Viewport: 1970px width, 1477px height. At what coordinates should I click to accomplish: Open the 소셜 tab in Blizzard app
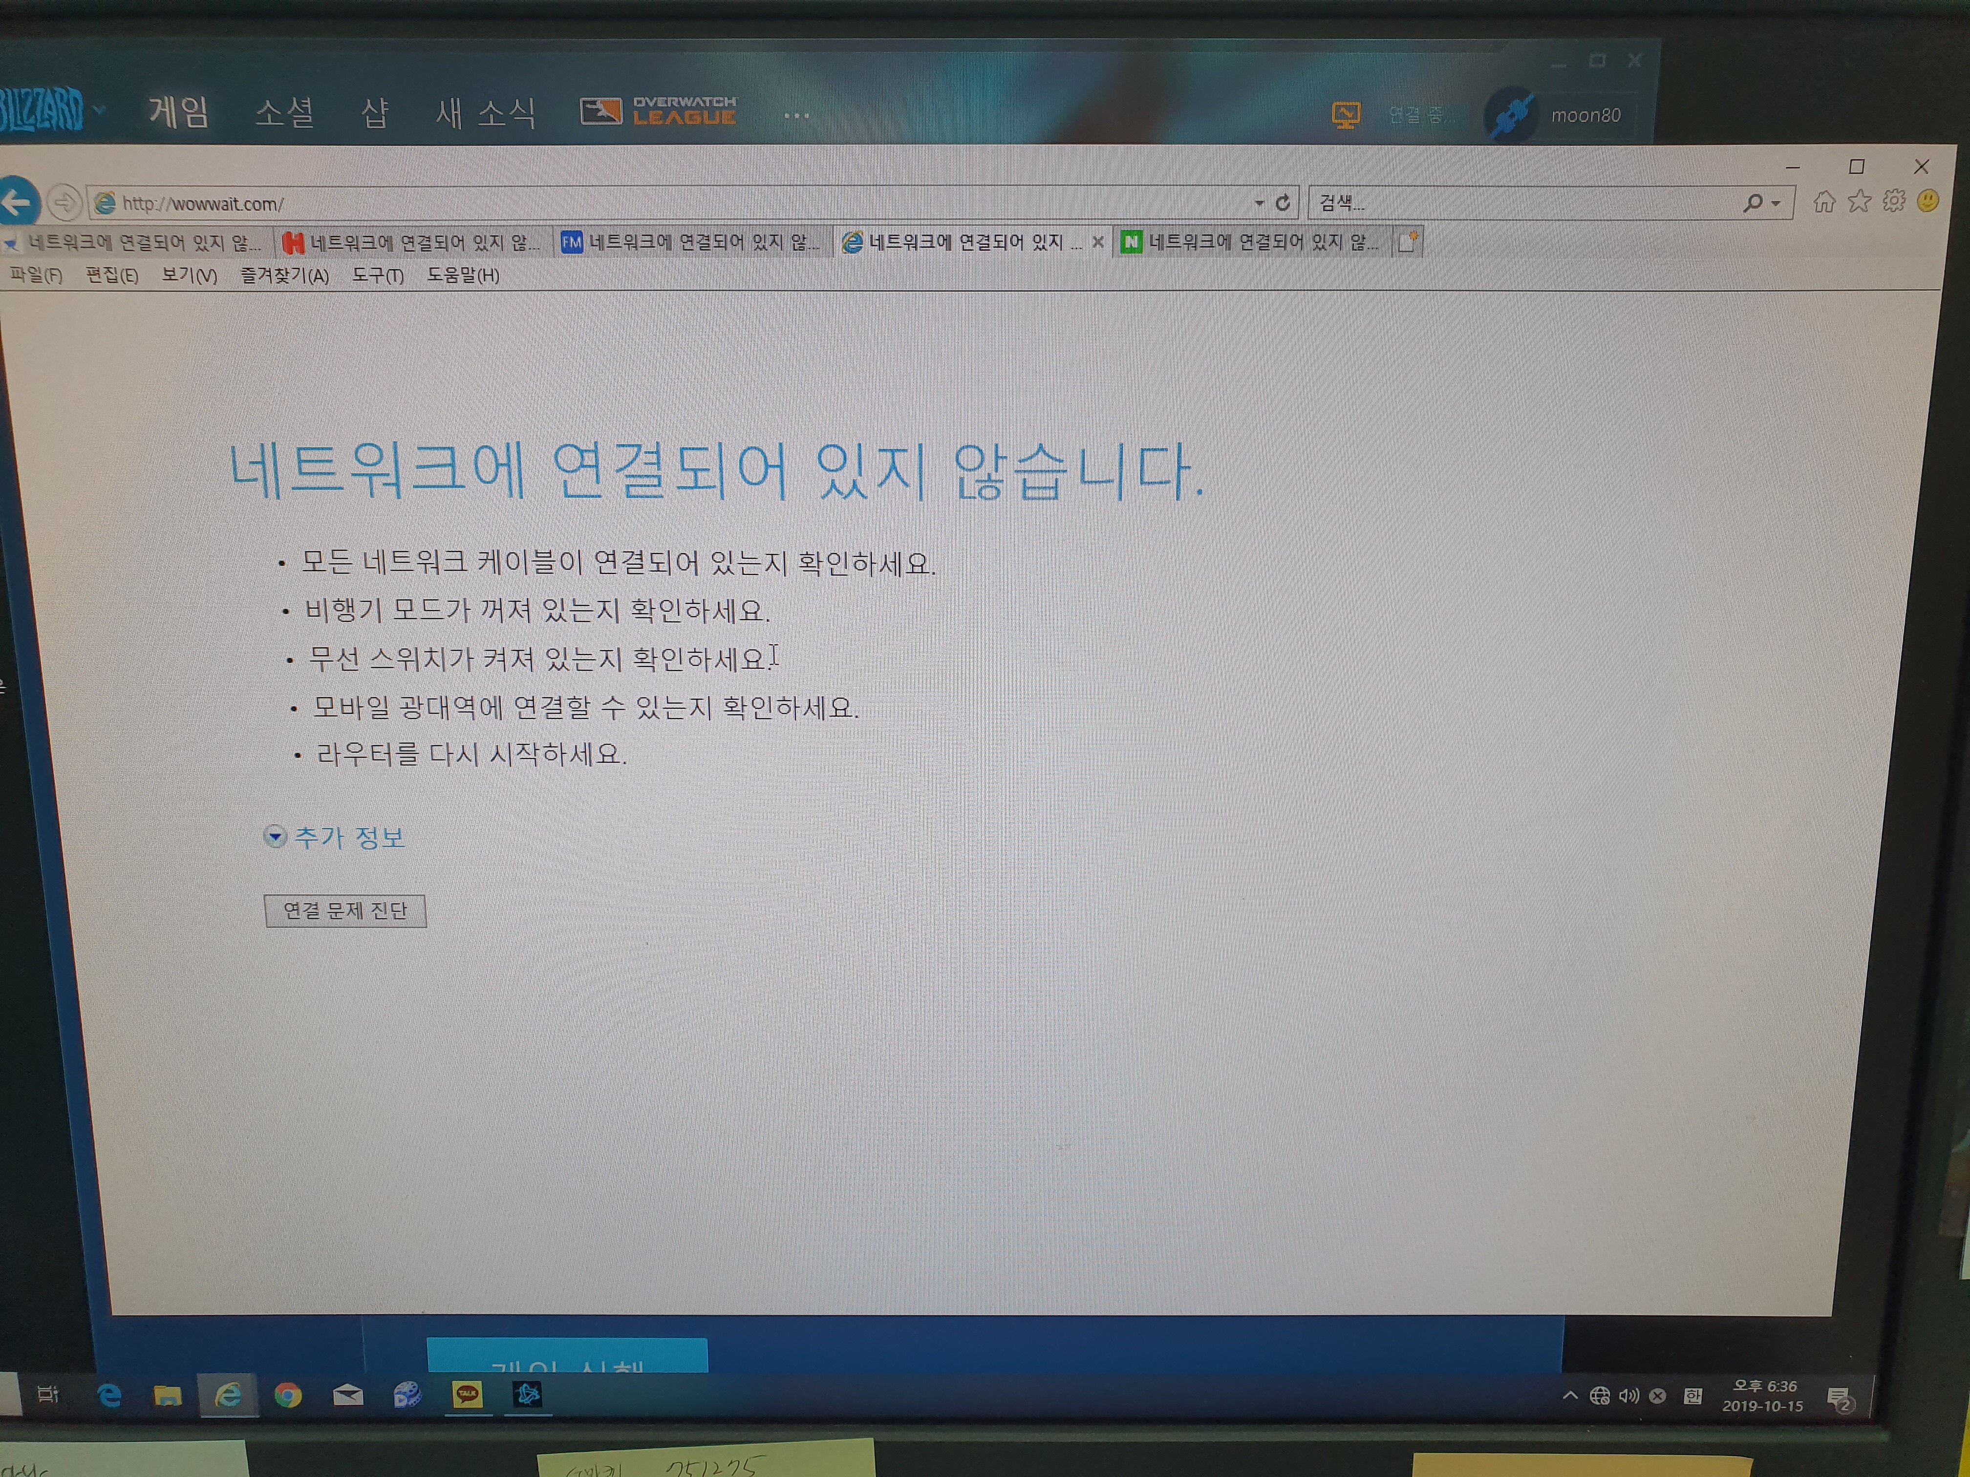[x=285, y=112]
